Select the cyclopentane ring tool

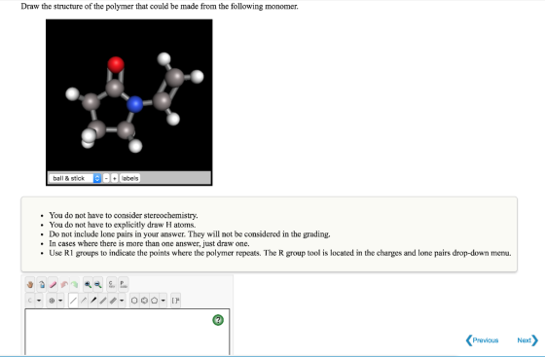[x=155, y=301]
